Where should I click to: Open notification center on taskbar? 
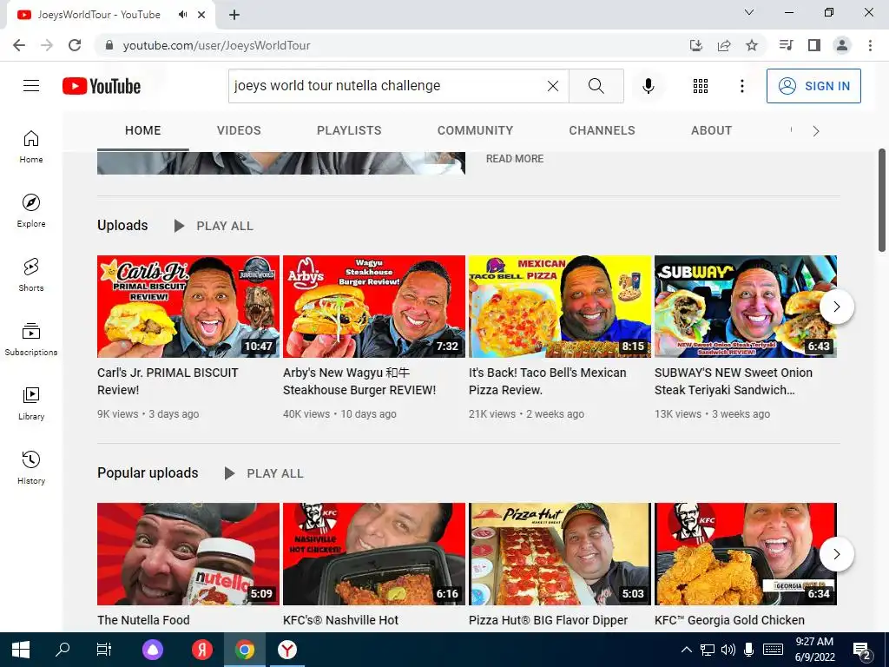(x=862, y=650)
